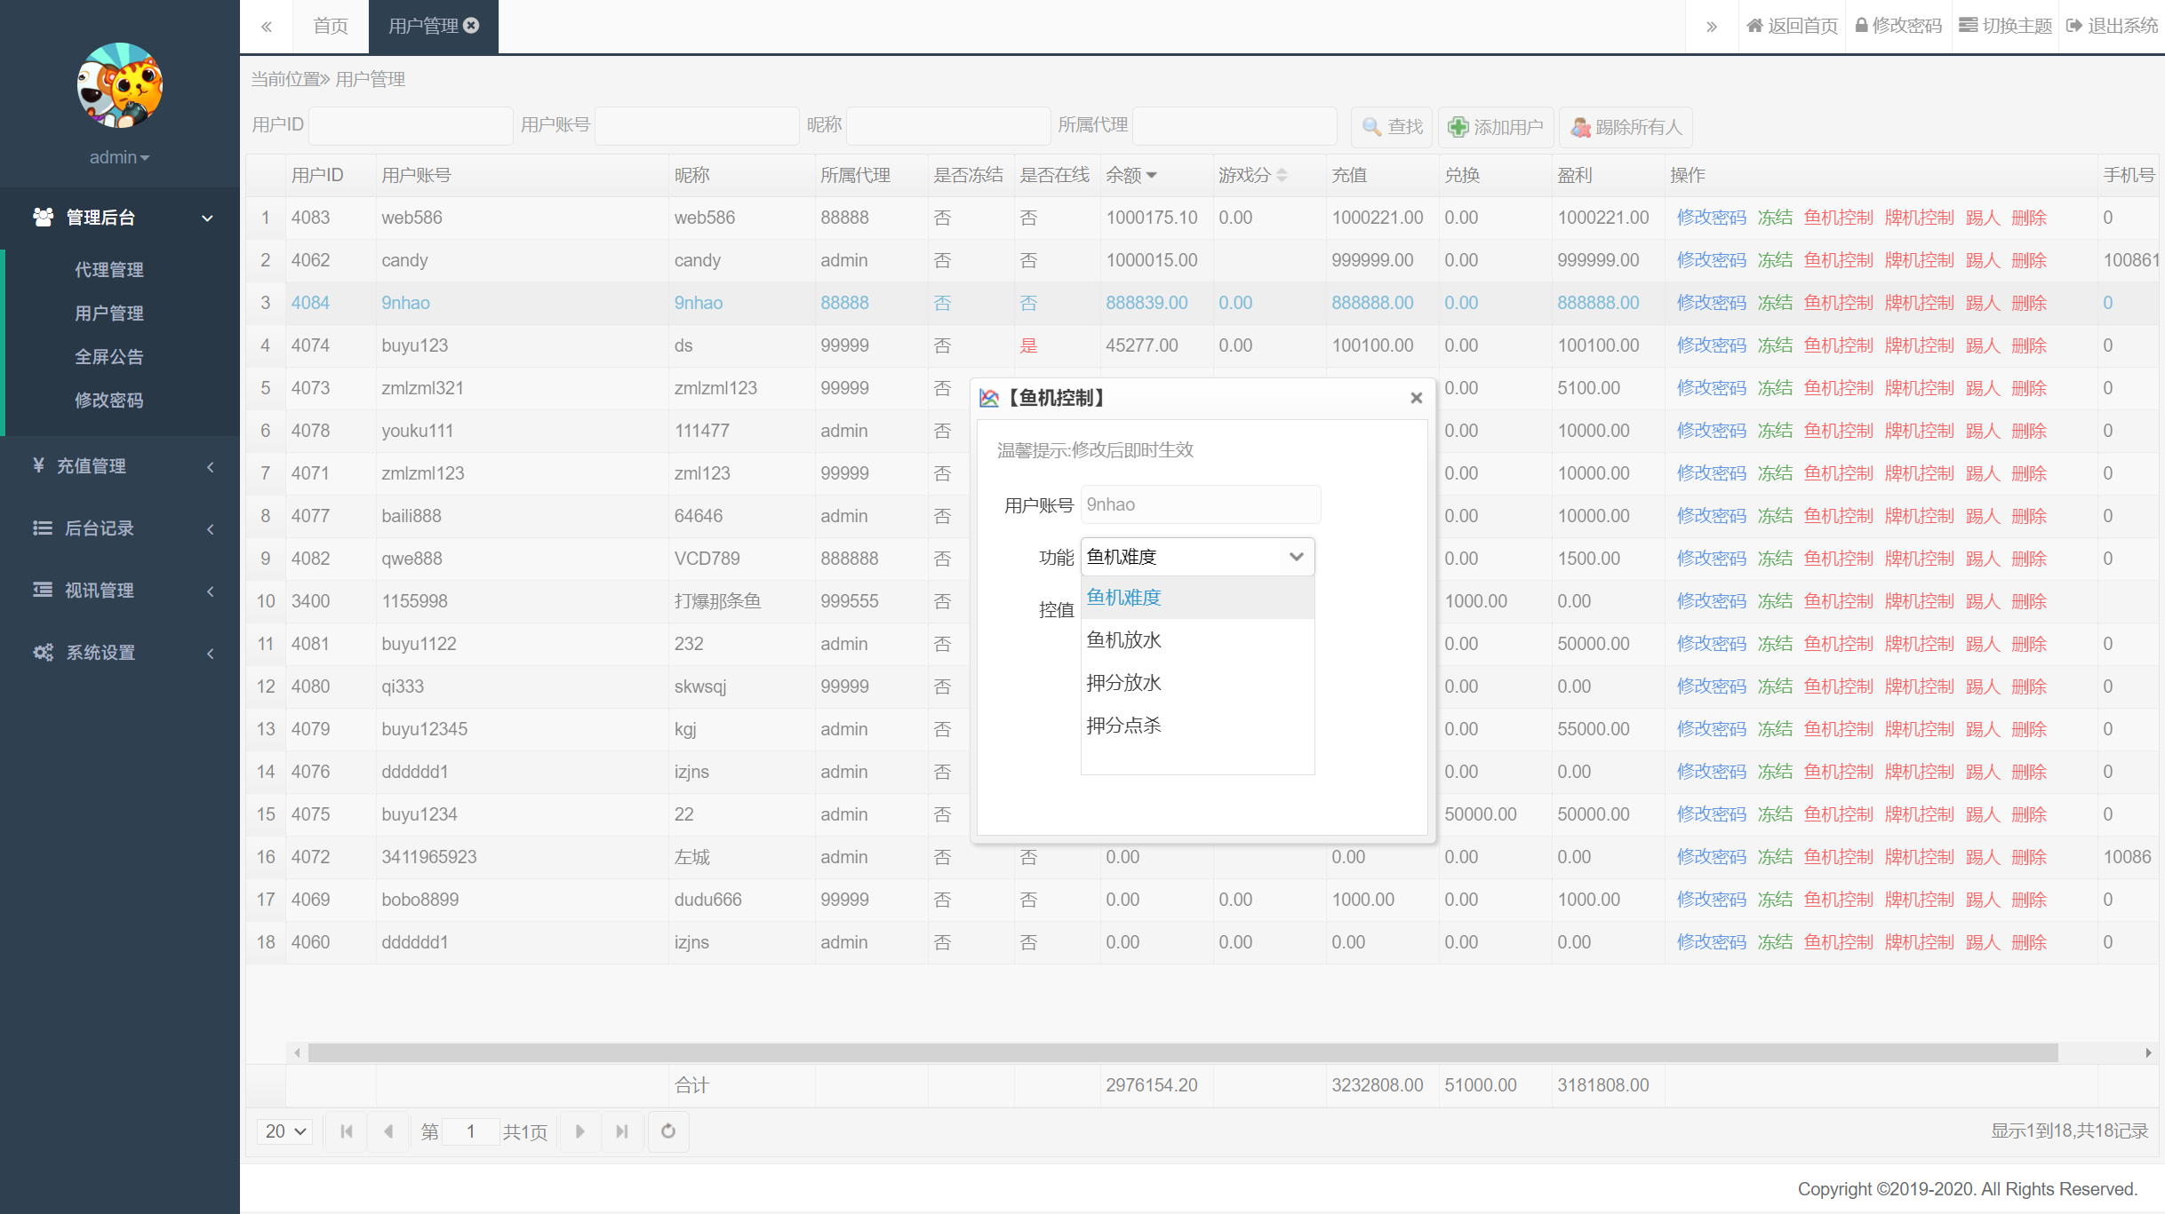The width and height of the screenshot is (2165, 1214).
Task: Click the horizontal table scrollbar
Action: pyautogui.click(x=1182, y=1052)
